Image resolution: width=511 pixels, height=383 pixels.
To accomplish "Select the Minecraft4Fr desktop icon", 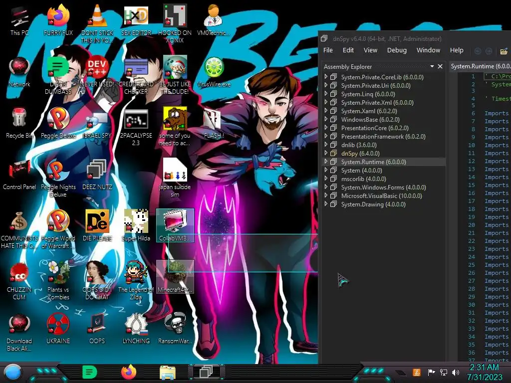I will [x=175, y=277].
